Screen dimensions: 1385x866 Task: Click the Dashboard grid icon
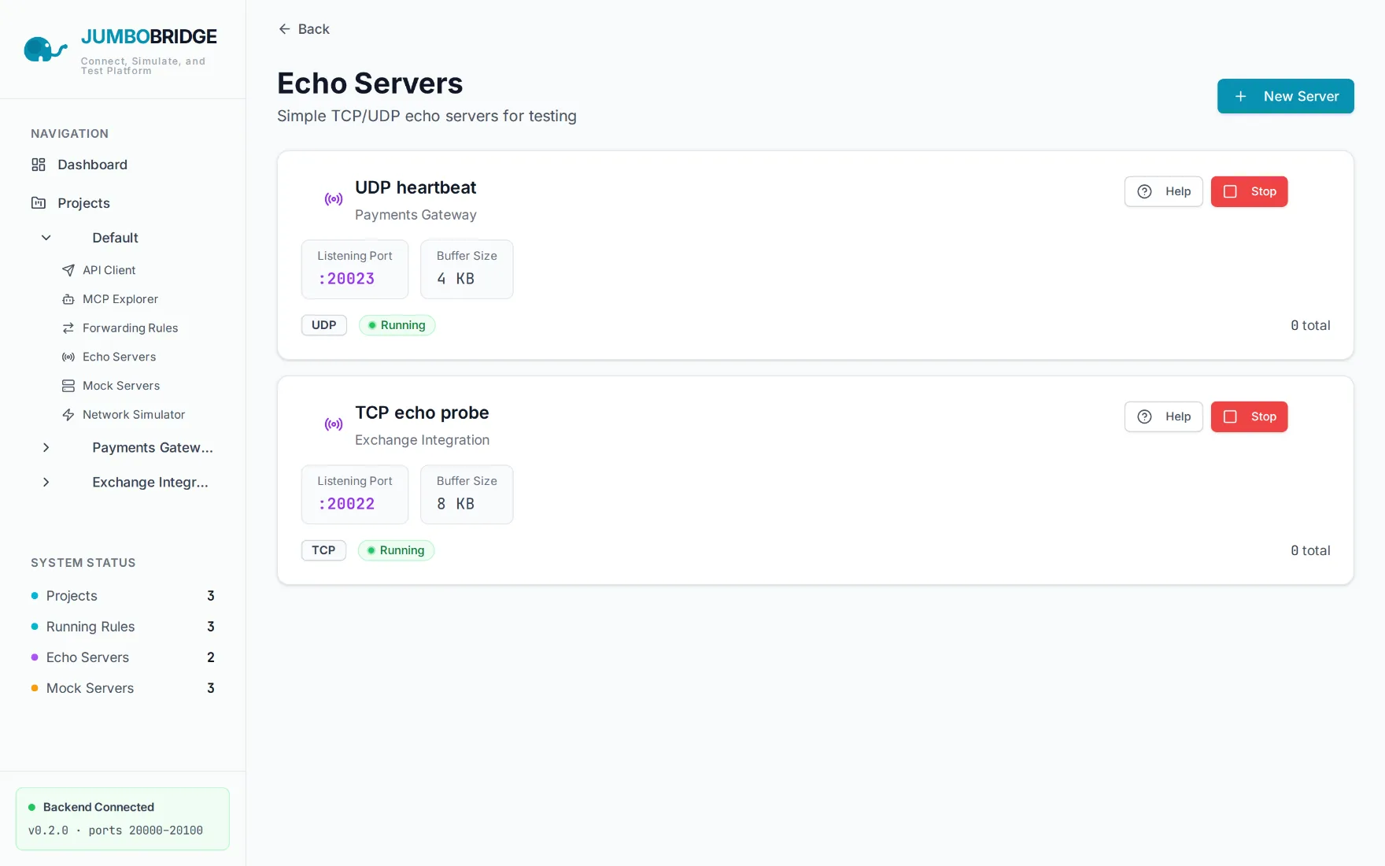(39, 165)
